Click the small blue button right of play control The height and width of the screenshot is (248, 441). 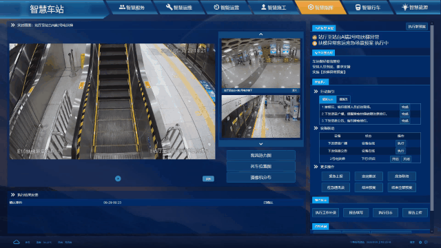pyautogui.click(x=208, y=179)
